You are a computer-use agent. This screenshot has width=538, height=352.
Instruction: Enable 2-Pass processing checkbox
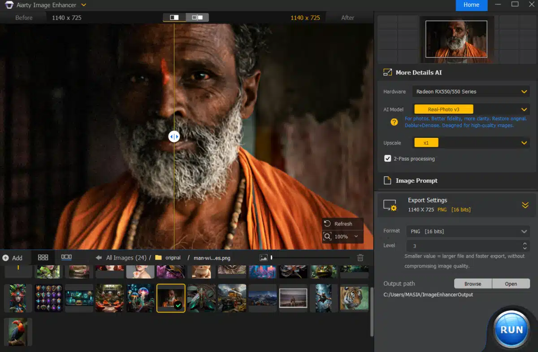point(387,158)
